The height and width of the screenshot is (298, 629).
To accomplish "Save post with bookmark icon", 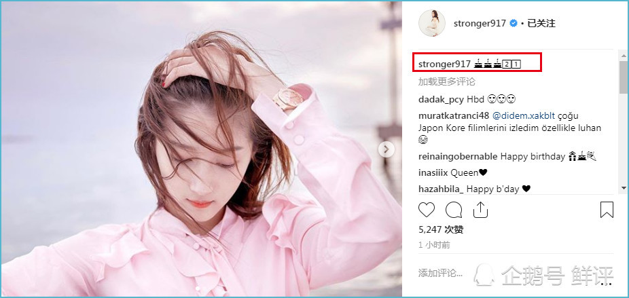I will coord(607,210).
